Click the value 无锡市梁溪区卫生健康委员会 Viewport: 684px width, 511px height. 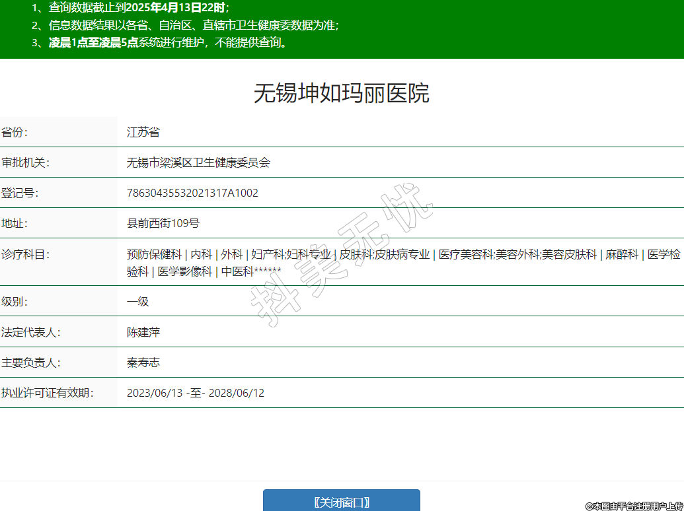pos(198,162)
